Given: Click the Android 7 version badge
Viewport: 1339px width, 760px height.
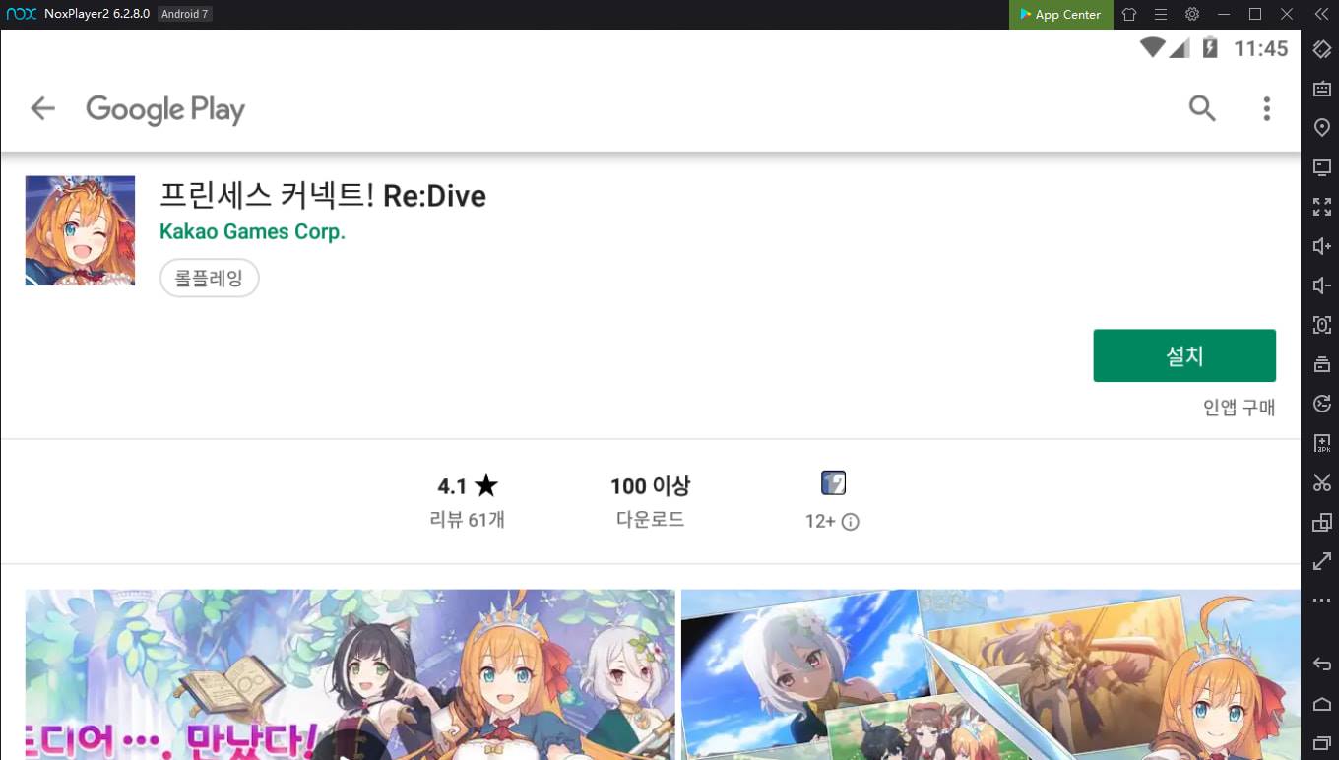Looking at the screenshot, I should [x=183, y=15].
